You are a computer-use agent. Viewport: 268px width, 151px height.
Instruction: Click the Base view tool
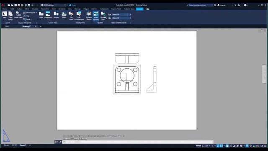pos(41,15)
